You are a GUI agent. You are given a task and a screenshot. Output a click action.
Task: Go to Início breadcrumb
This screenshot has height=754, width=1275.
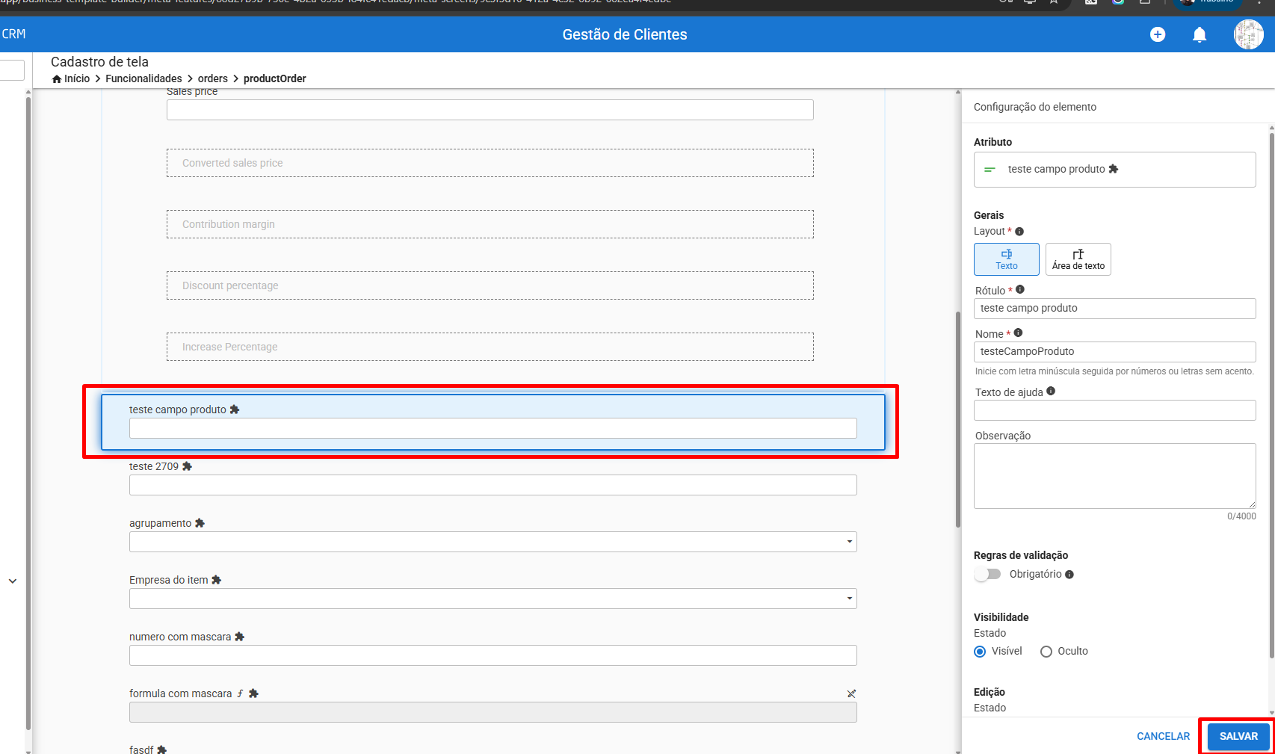click(x=77, y=78)
